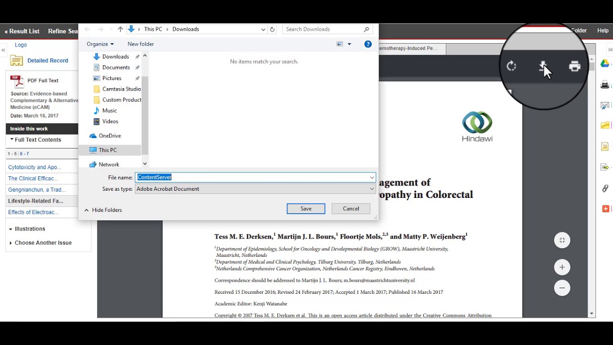
Task: Open Camtasia Studio folder in navigation pane
Action: [x=122, y=89]
